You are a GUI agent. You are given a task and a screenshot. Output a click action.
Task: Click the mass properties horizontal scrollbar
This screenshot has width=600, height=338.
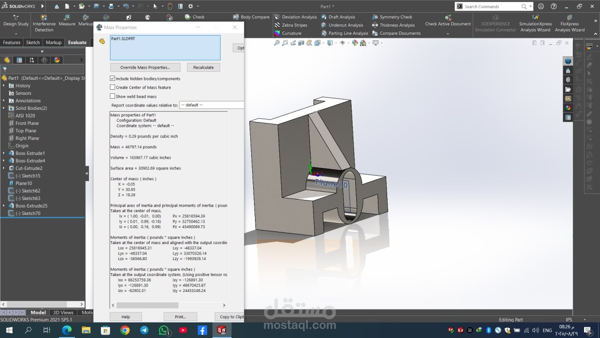pos(147,305)
